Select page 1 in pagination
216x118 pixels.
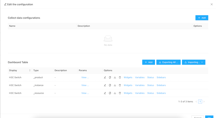200,102
